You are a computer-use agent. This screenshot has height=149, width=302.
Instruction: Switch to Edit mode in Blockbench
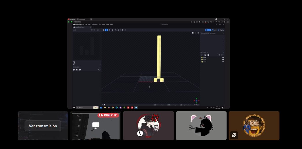208,30
